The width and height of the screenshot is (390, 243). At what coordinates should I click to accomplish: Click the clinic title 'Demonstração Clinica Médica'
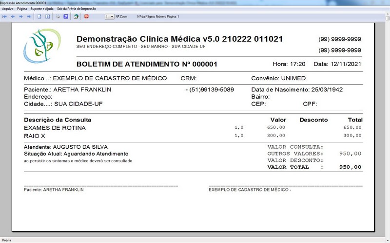[x=138, y=39]
